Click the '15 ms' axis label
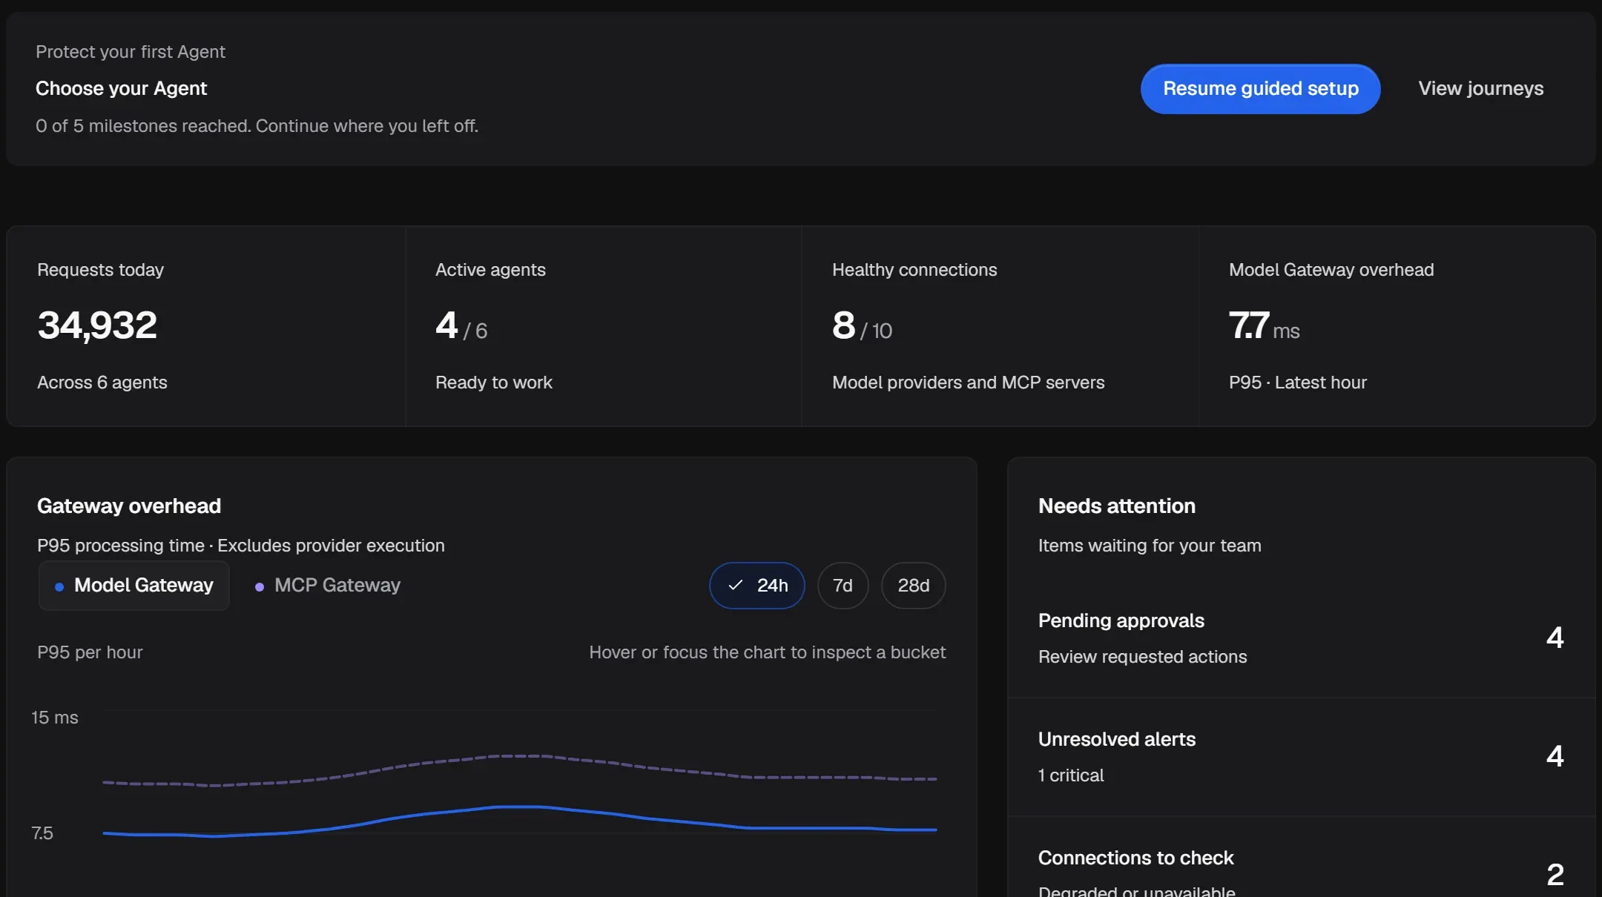The height and width of the screenshot is (897, 1602). (x=55, y=718)
